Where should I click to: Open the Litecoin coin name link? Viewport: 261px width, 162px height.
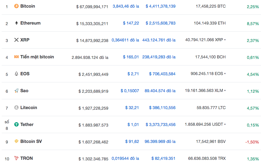coord(29,107)
